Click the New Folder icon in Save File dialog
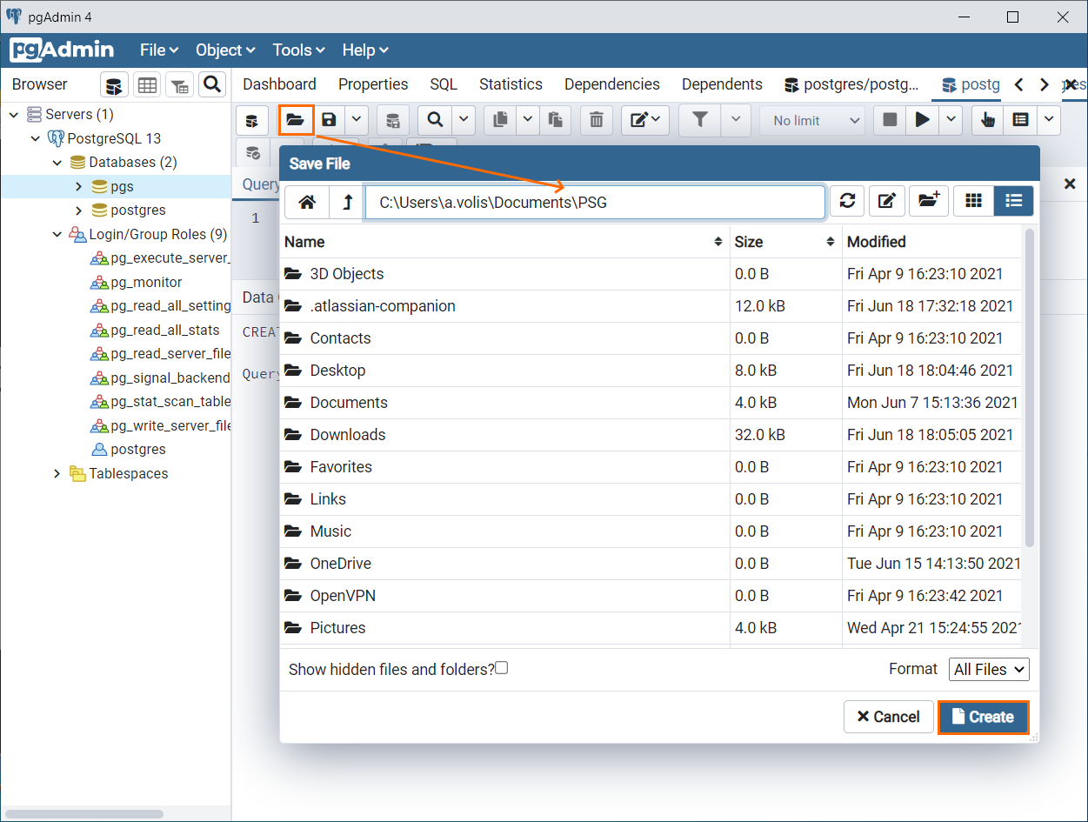The image size is (1088, 822). click(x=929, y=202)
